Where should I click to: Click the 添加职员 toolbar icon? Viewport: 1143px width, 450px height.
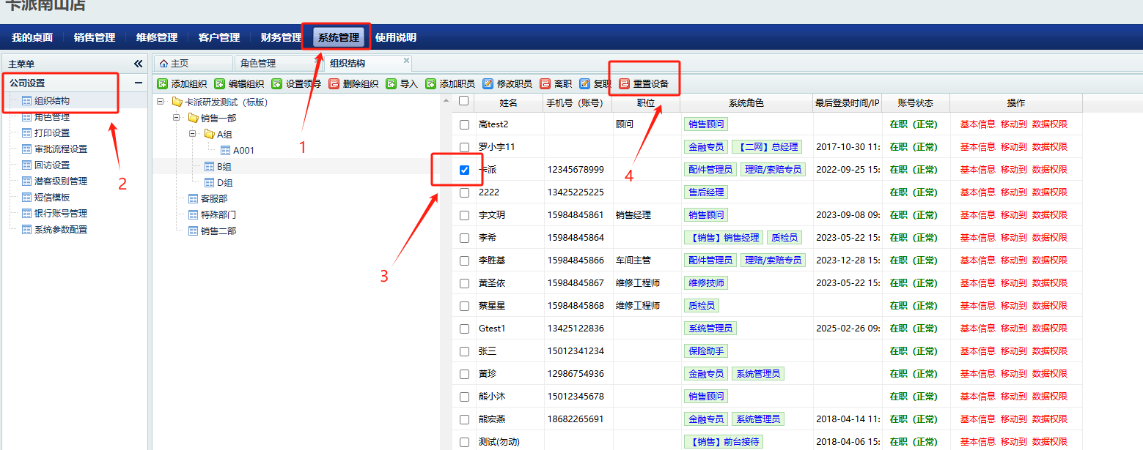[x=431, y=84]
